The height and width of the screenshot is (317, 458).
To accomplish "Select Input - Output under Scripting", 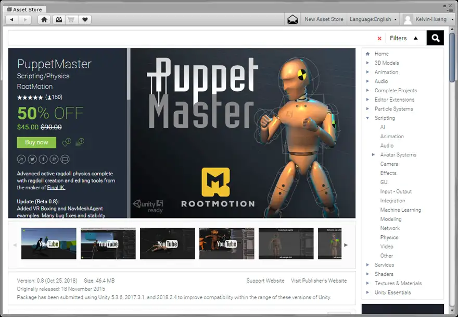I will pos(396,191).
